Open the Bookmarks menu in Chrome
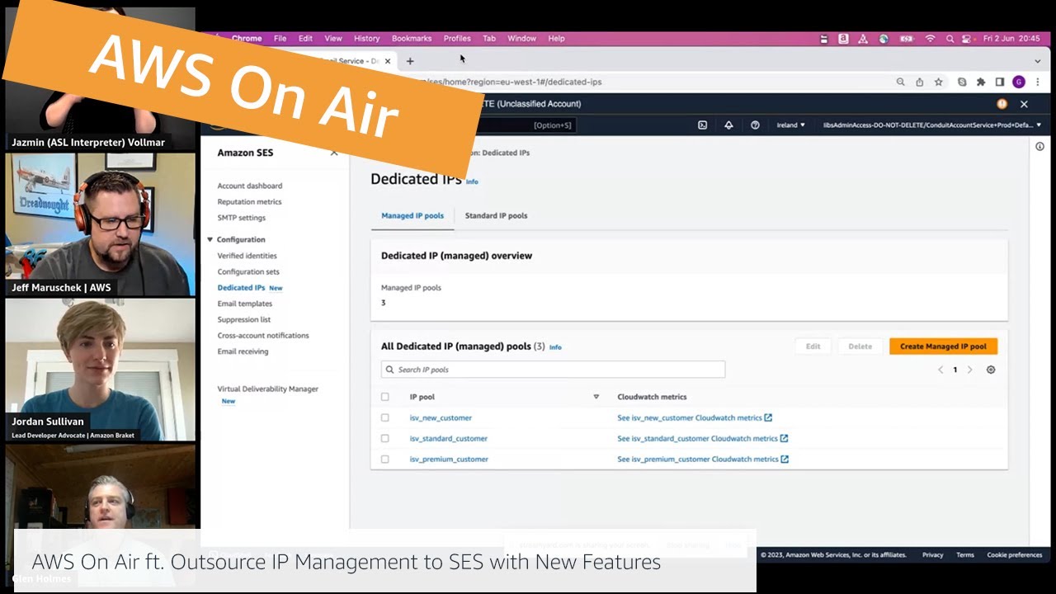 tap(411, 39)
